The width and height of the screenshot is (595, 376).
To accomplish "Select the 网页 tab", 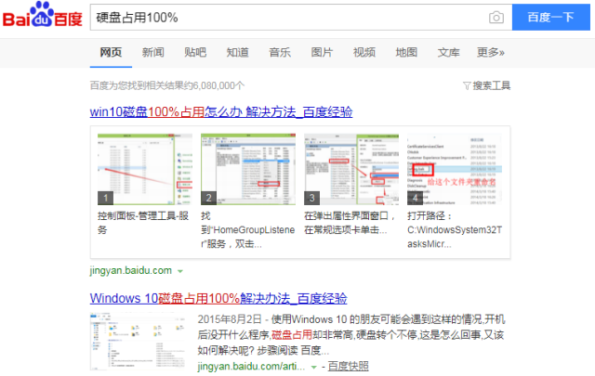I will pos(111,52).
